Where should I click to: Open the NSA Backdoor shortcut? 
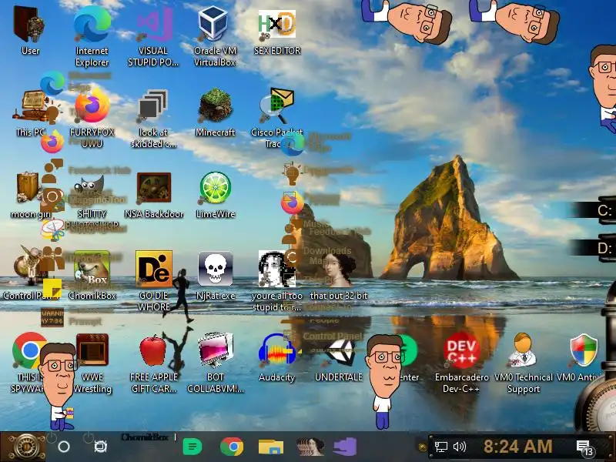click(153, 195)
